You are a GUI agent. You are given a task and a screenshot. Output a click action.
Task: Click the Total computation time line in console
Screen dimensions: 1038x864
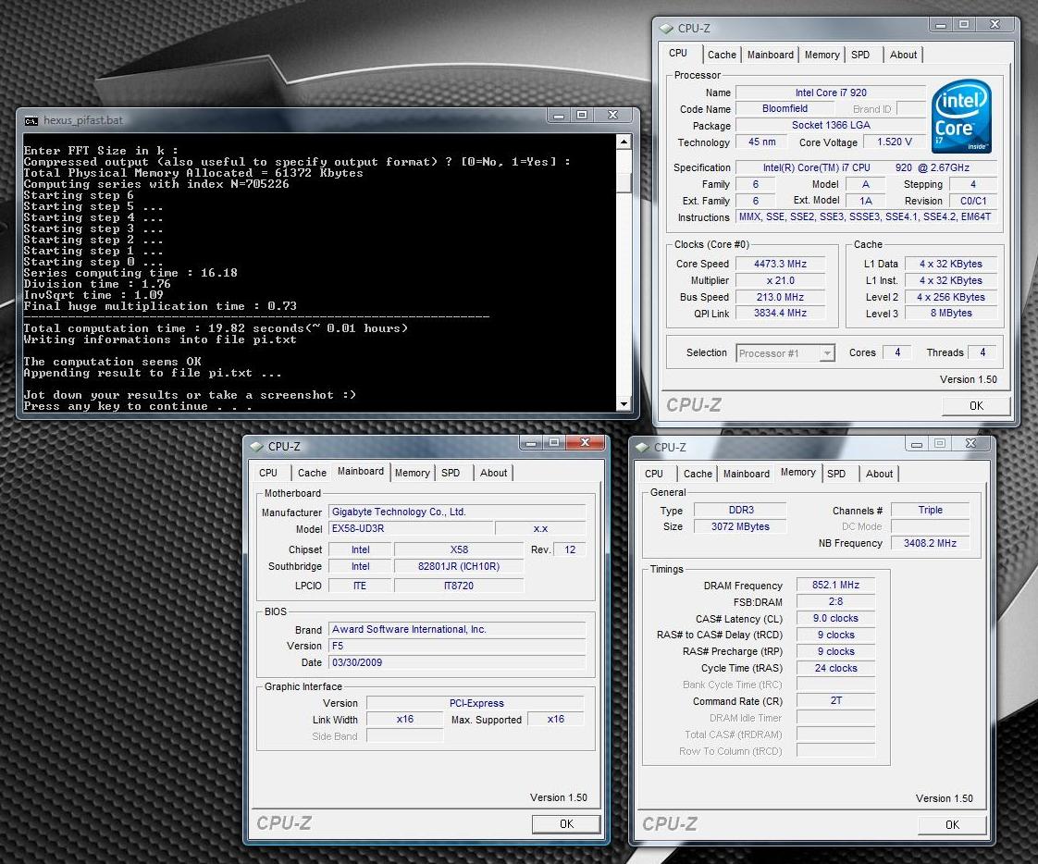coord(216,328)
